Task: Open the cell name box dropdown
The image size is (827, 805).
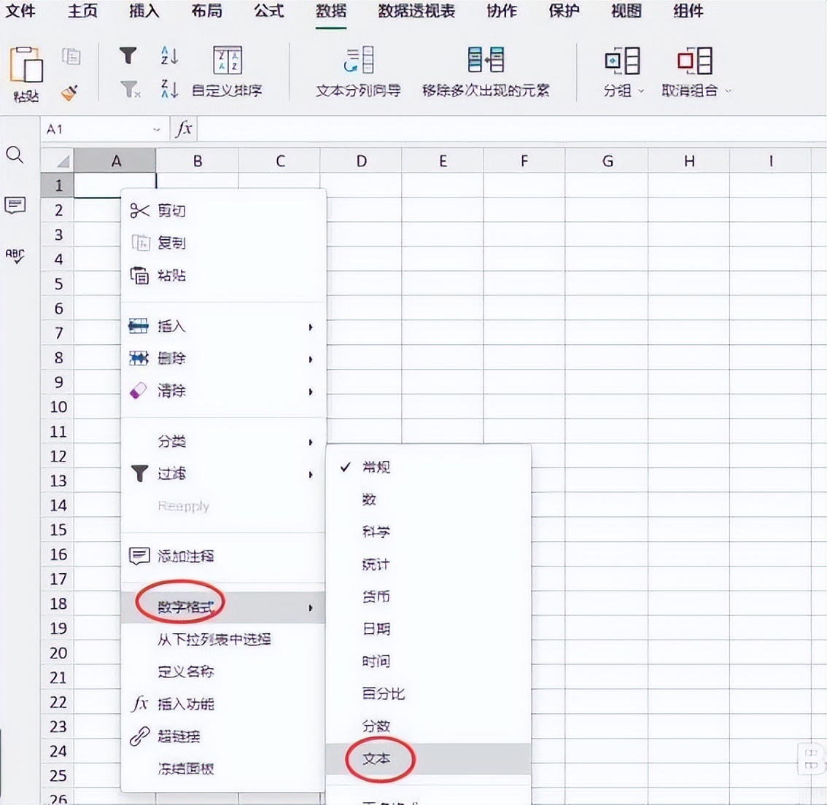Action: click(x=155, y=128)
